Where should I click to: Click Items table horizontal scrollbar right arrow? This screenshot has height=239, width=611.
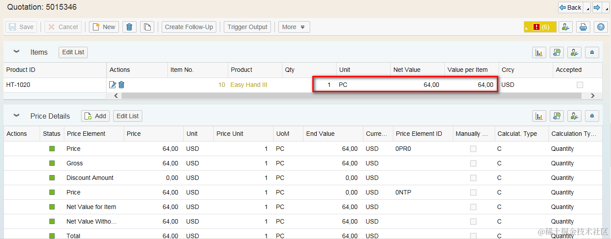pyautogui.click(x=592, y=96)
